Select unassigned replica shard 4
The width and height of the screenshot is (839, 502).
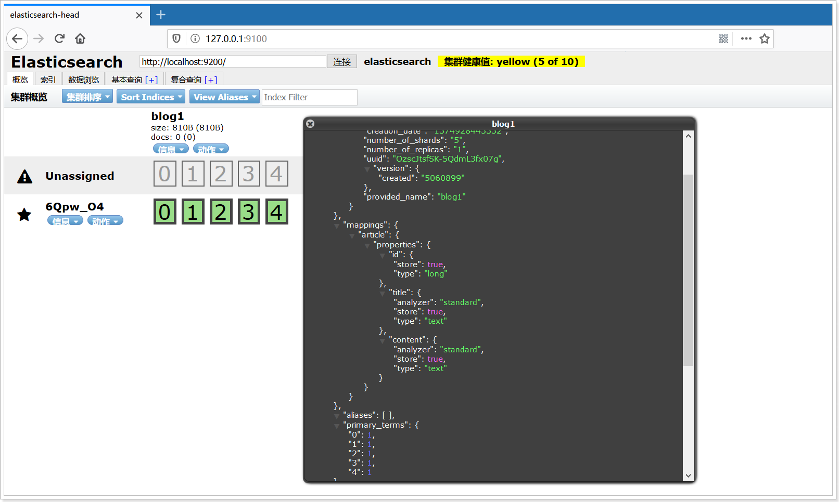[276, 174]
